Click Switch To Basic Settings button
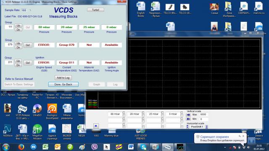The height and width of the screenshot is (151, 269). pyautogui.click(x=19, y=84)
